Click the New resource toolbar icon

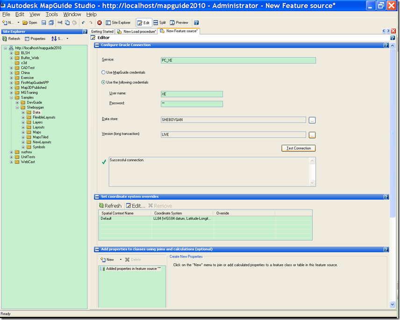point(7,23)
